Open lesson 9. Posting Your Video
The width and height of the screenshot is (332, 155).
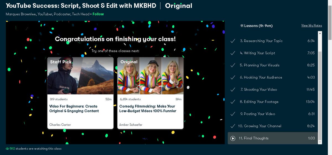(x=273, y=114)
